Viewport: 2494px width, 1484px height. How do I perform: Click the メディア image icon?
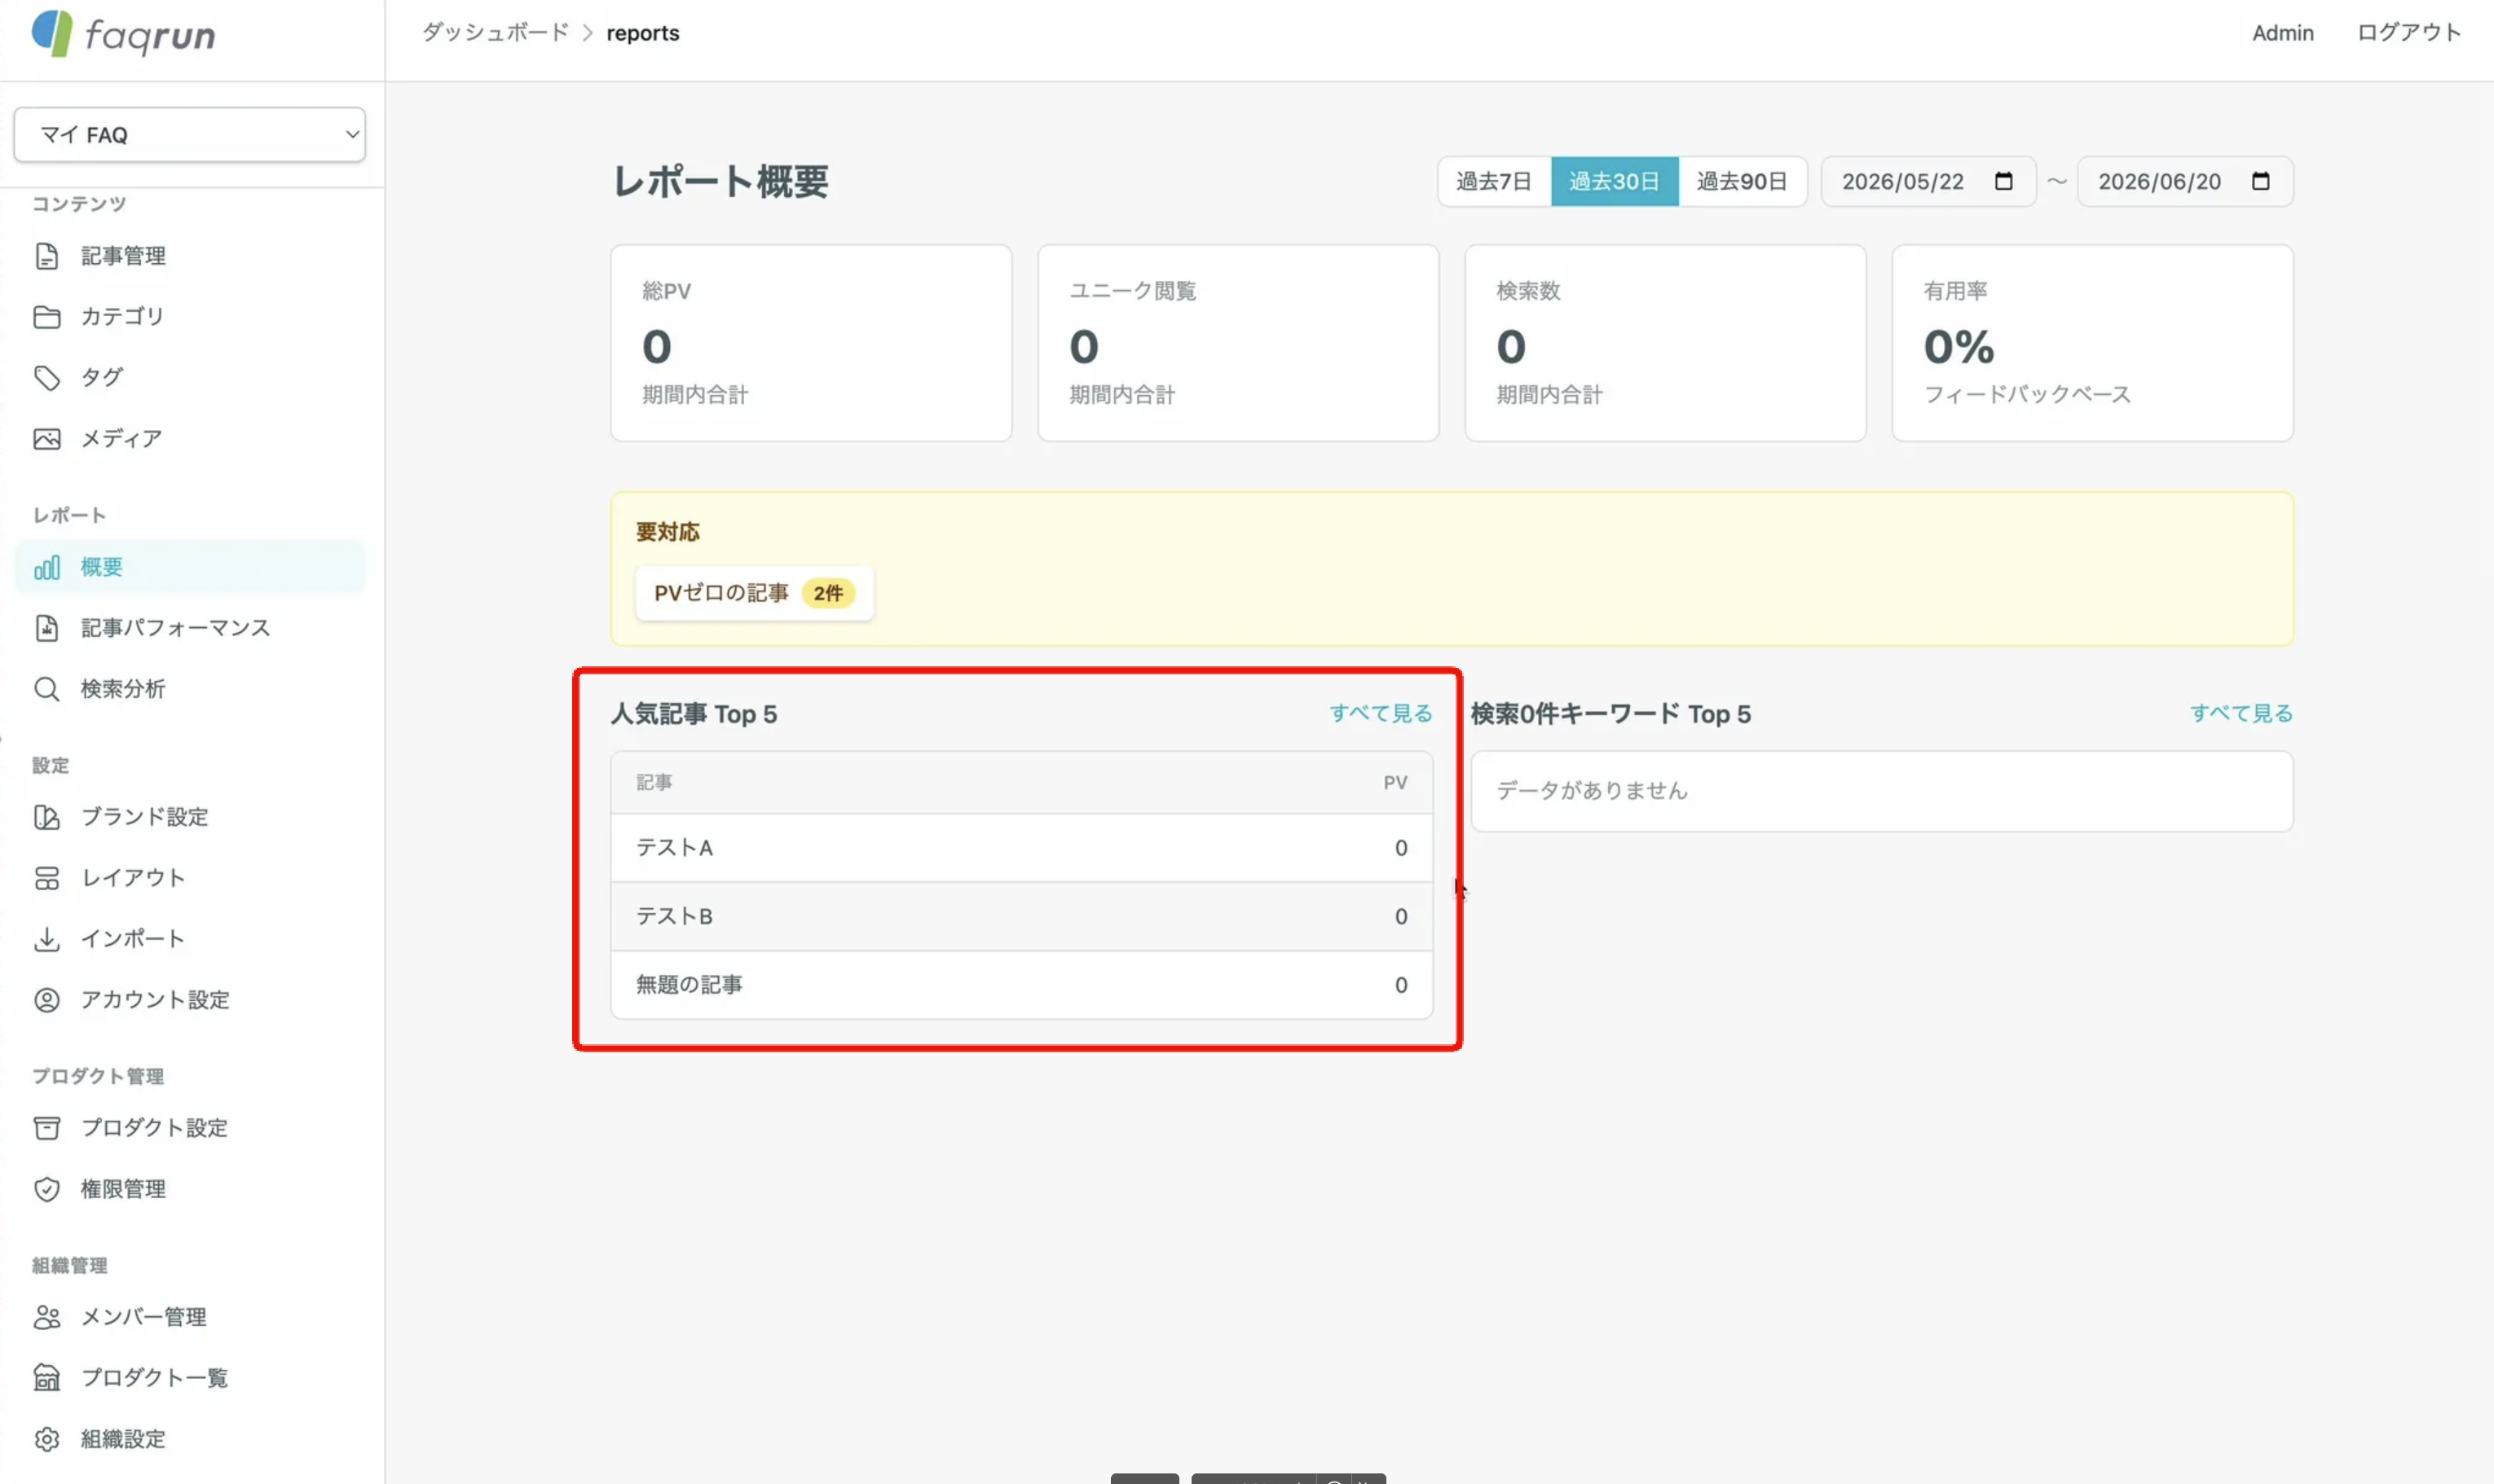[x=47, y=439]
